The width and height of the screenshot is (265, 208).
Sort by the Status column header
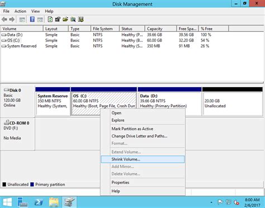132,29
